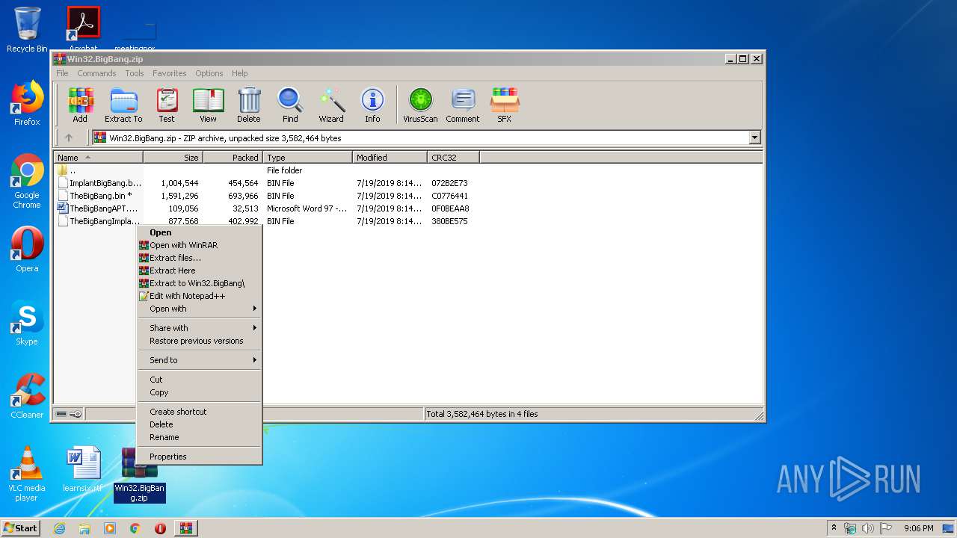Choose Delete in context menu
This screenshot has height=538, width=957.
point(200,424)
